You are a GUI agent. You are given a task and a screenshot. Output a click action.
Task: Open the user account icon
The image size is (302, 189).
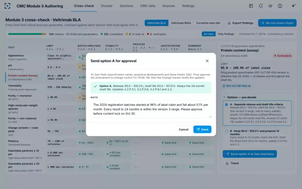pyautogui.click(x=280, y=6)
